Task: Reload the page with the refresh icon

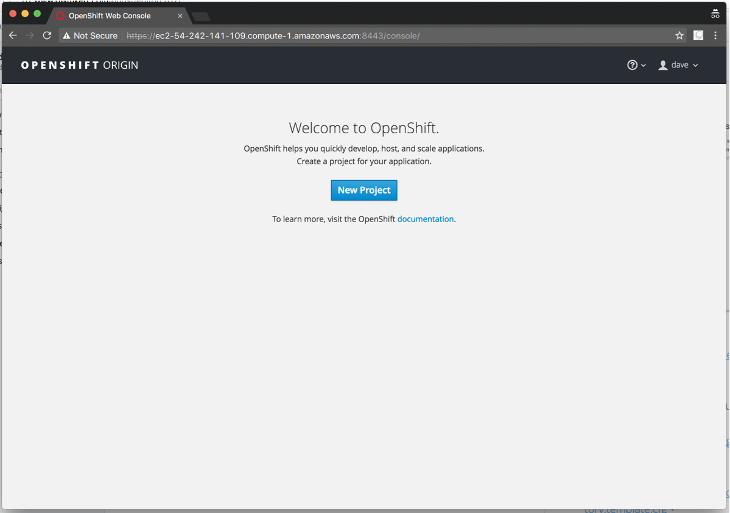Action: pos(47,35)
